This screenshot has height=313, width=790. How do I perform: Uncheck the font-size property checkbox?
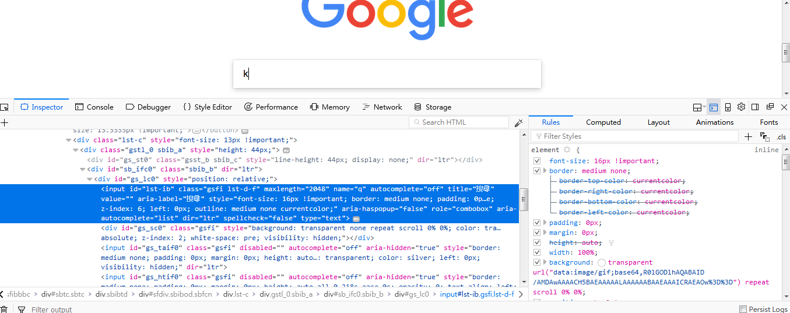pos(538,161)
